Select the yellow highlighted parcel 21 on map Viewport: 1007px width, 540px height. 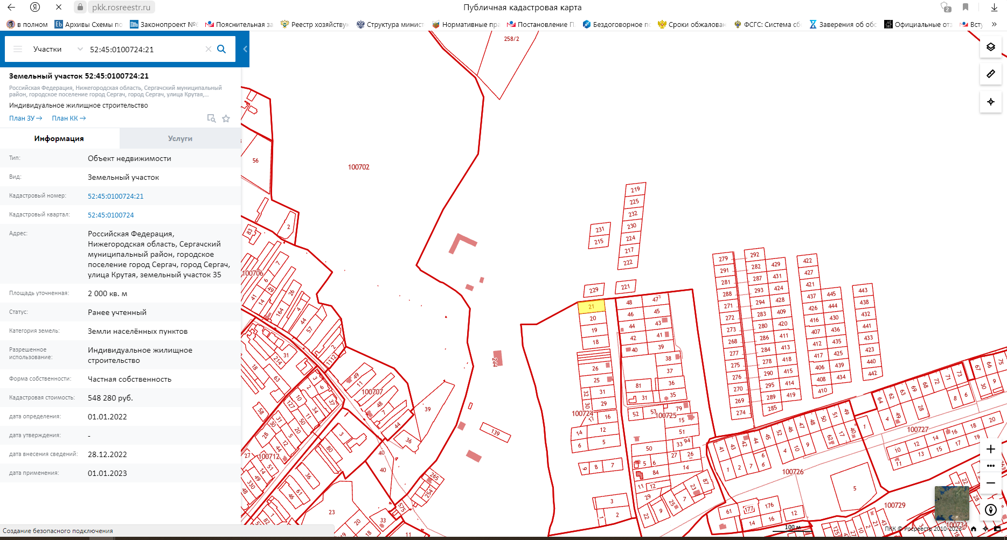click(x=591, y=307)
